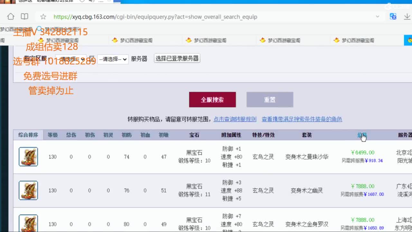Image resolution: width=412 pixels, height=232 pixels.
Task: Click 速度 +88 attribute text
Action: pyautogui.click(x=231, y=190)
